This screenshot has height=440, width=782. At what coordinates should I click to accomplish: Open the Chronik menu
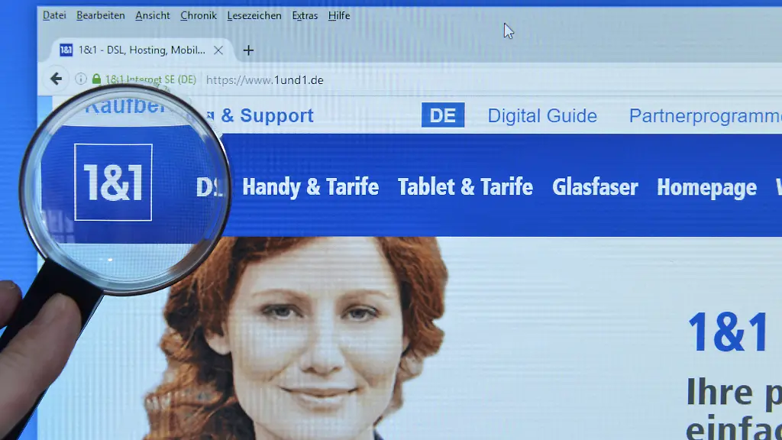pos(199,15)
